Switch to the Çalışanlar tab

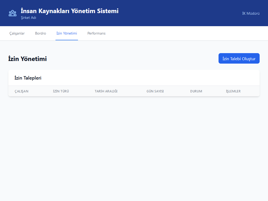tap(17, 33)
